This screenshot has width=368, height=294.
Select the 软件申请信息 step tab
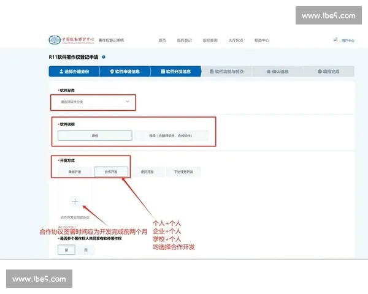125,71
